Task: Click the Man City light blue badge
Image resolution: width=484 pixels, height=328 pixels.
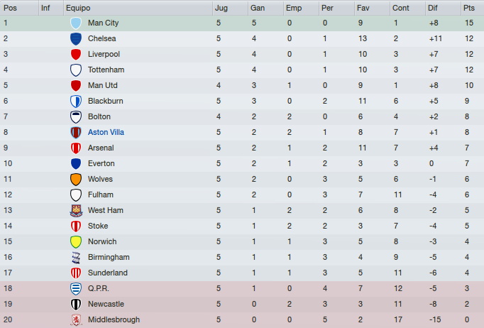Action: click(76, 23)
